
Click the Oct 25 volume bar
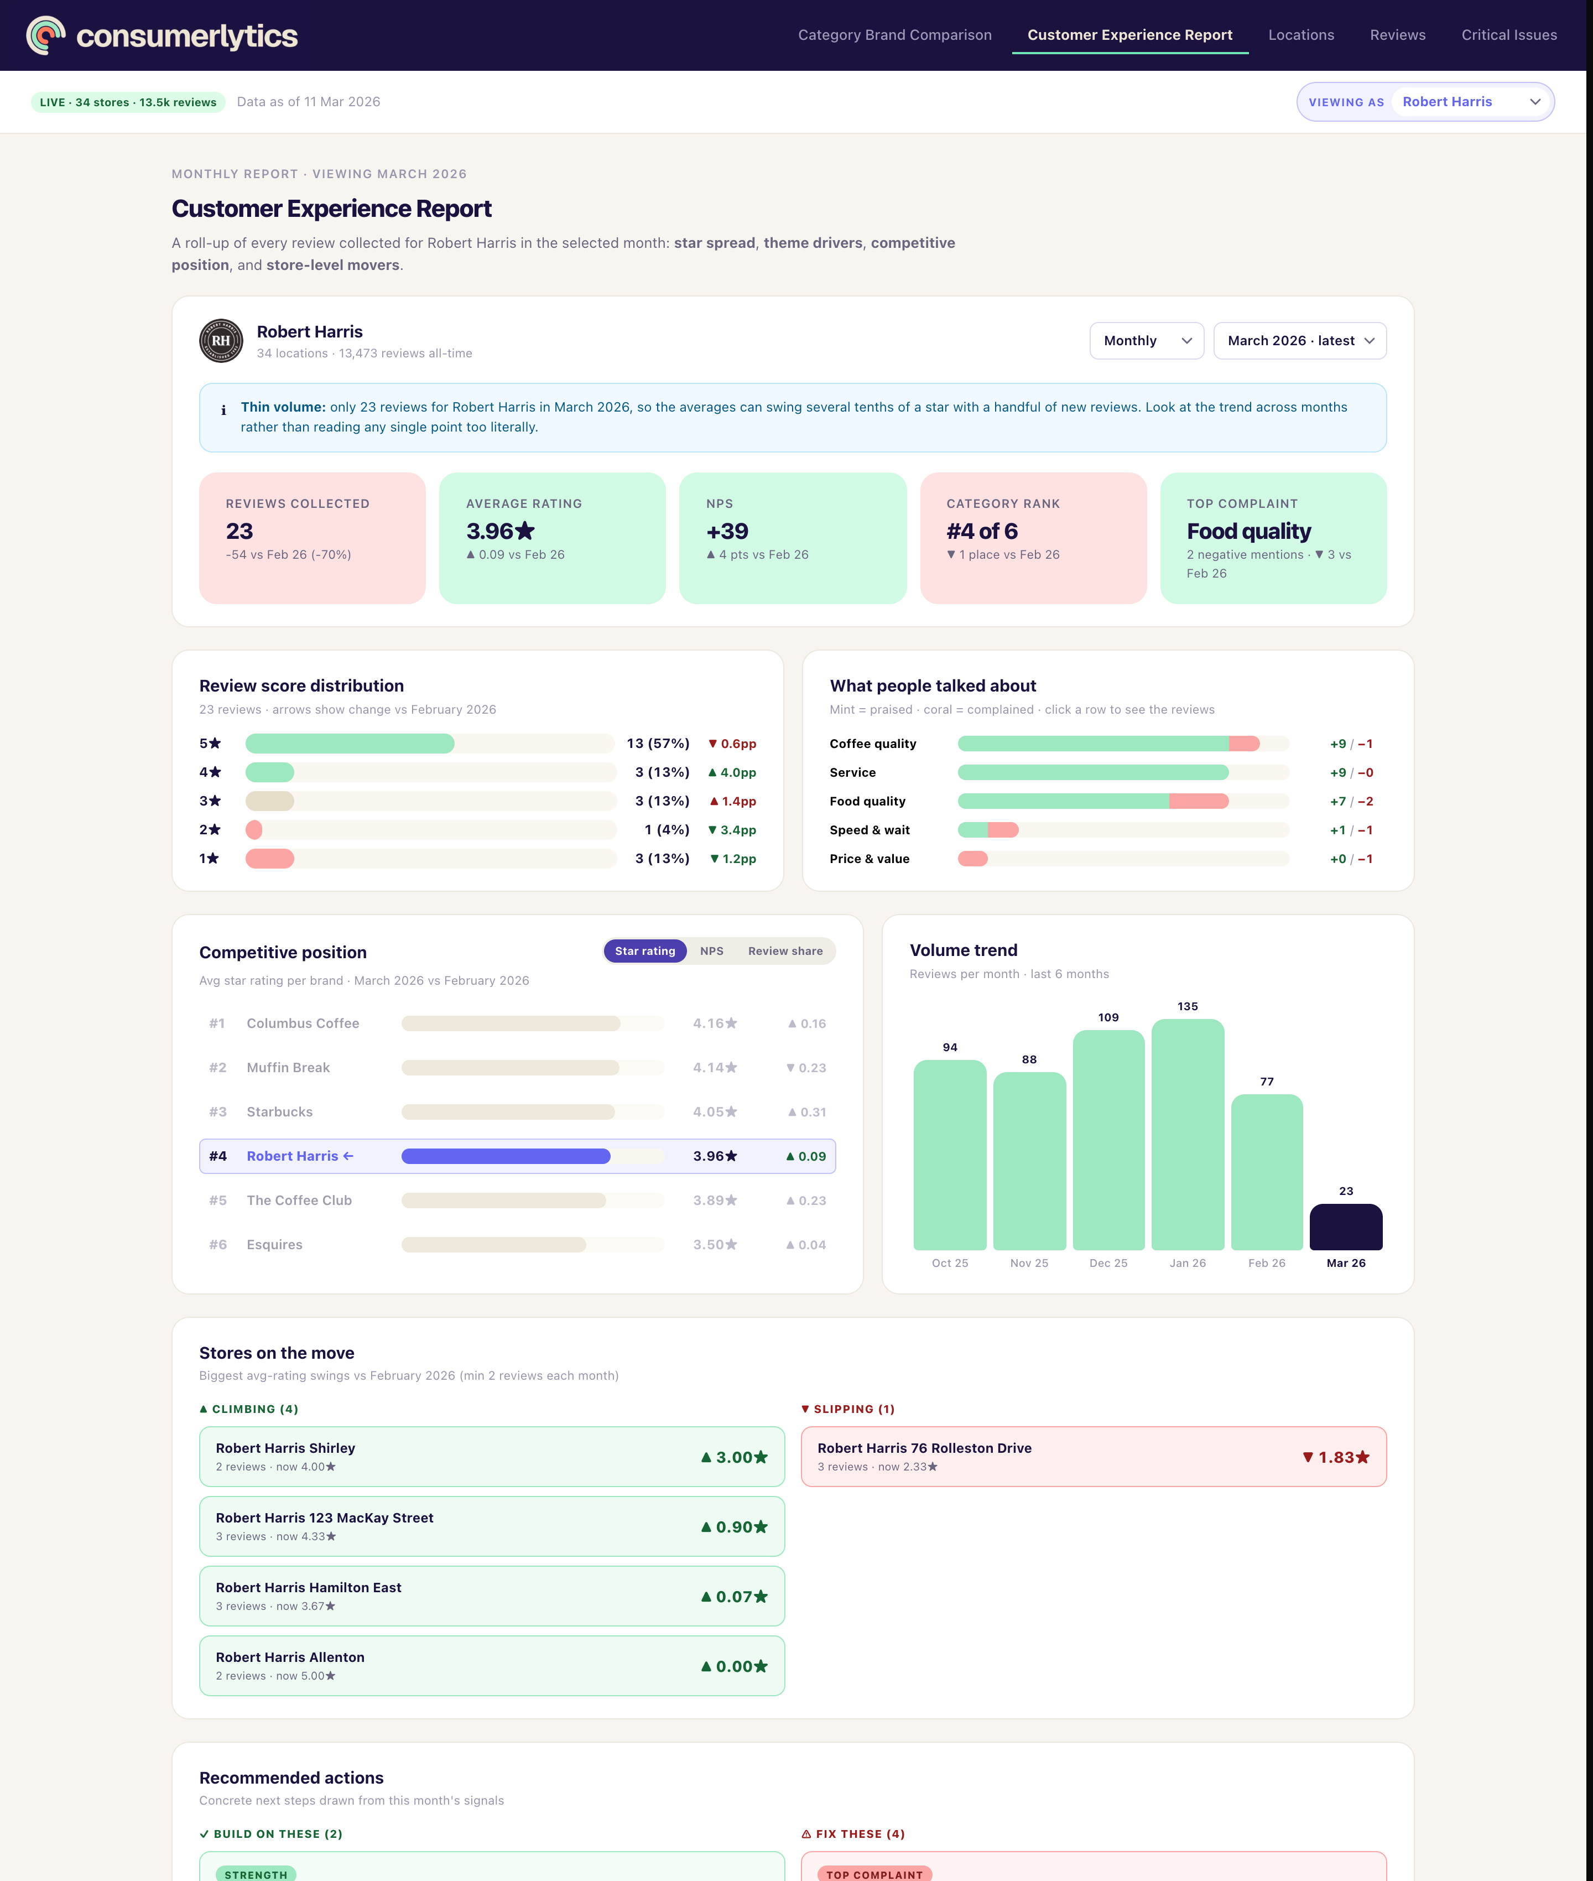(950, 1155)
